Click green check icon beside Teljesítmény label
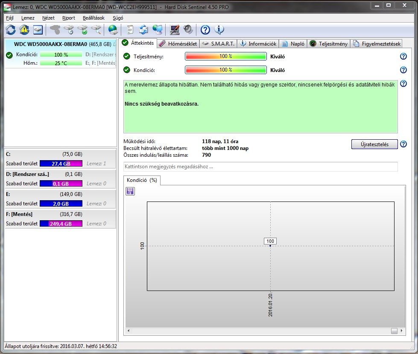Image resolution: width=418 pixels, height=354 pixels. click(x=127, y=56)
